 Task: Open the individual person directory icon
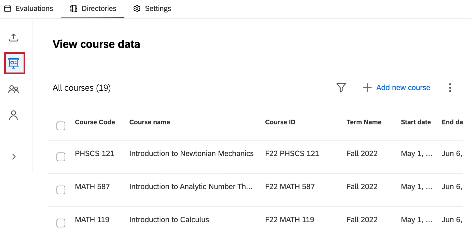[14, 115]
